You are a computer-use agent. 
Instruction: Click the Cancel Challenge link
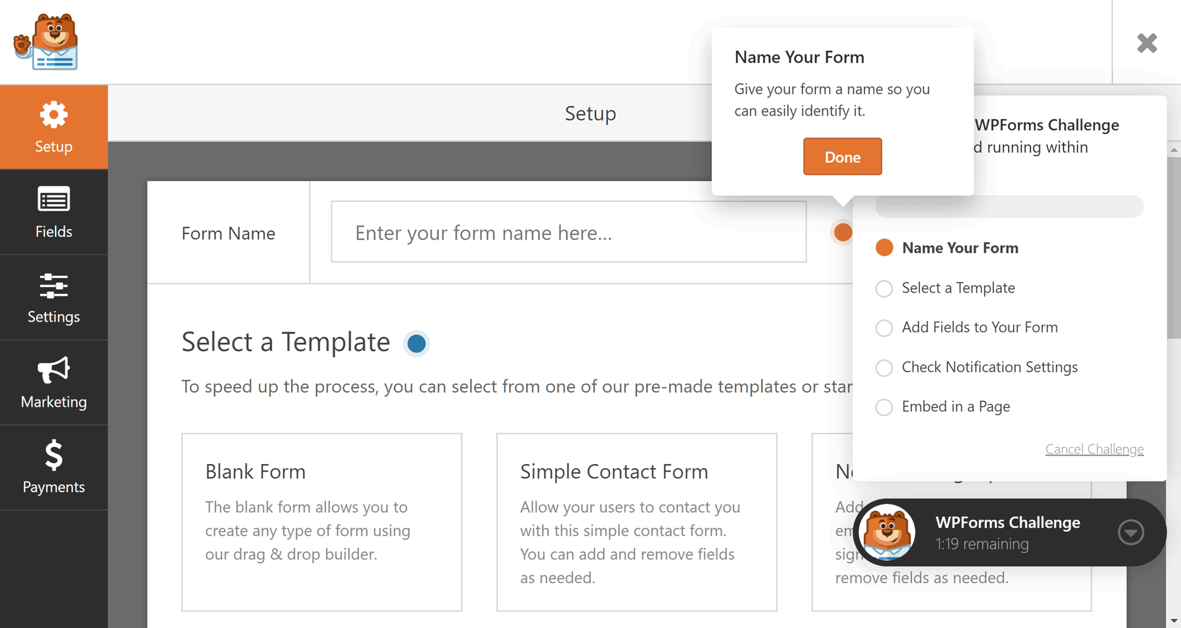coord(1094,449)
